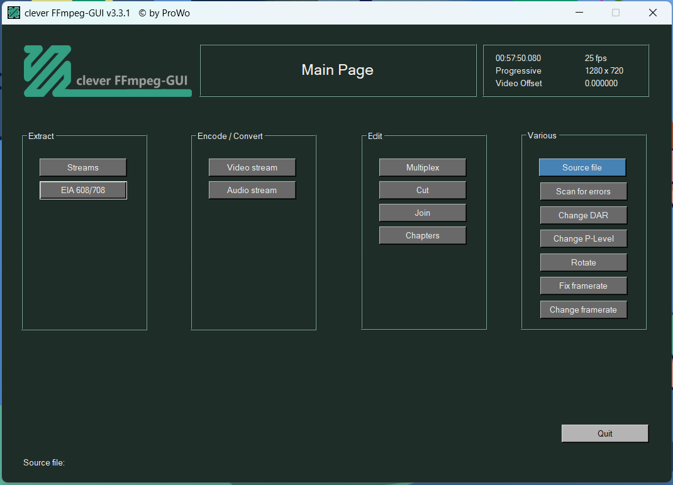Click the Source file: status label
673x485 pixels.
click(x=44, y=463)
